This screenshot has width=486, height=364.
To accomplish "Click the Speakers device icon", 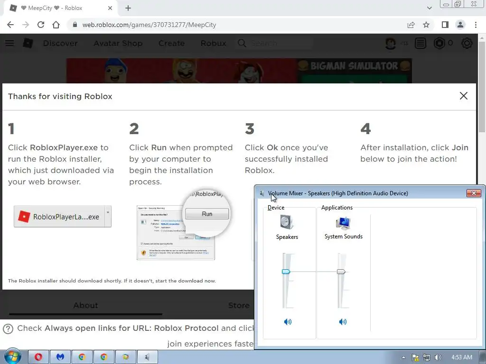I will [287, 222].
